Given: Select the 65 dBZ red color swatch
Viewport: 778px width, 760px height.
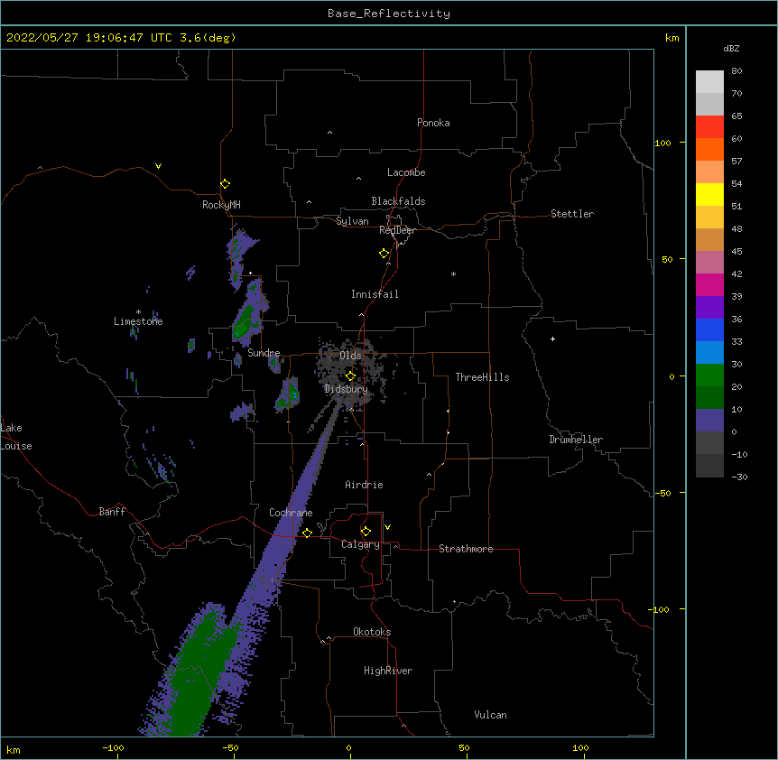Looking at the screenshot, I should pyautogui.click(x=709, y=126).
